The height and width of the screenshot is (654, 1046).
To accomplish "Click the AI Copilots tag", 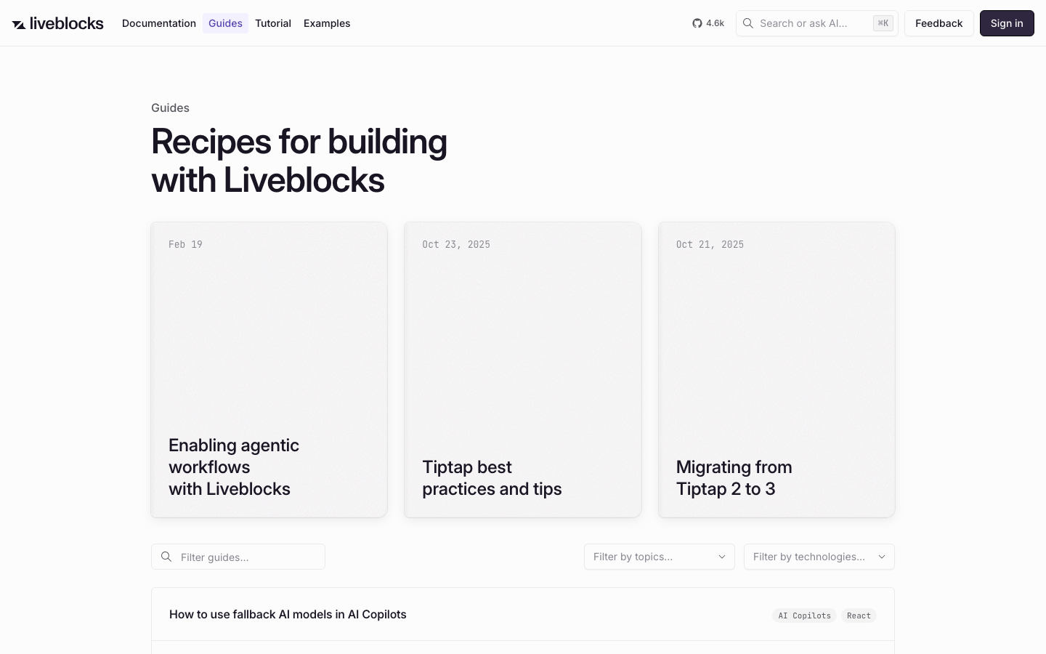I will (804, 615).
